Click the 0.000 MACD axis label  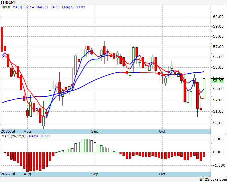218,152
